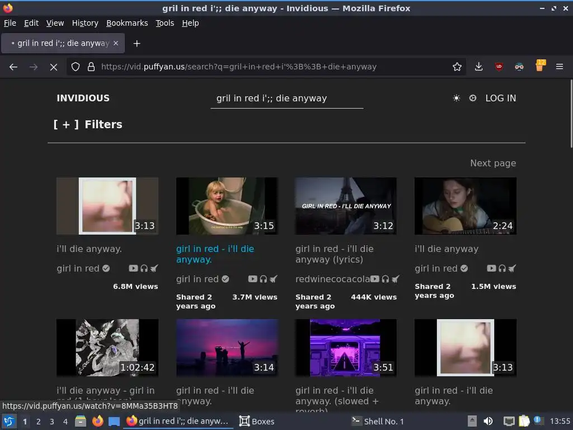This screenshot has height=430, width=573.
Task: Open the purple synthwave 3:51 thumbnail
Action: 346,348
